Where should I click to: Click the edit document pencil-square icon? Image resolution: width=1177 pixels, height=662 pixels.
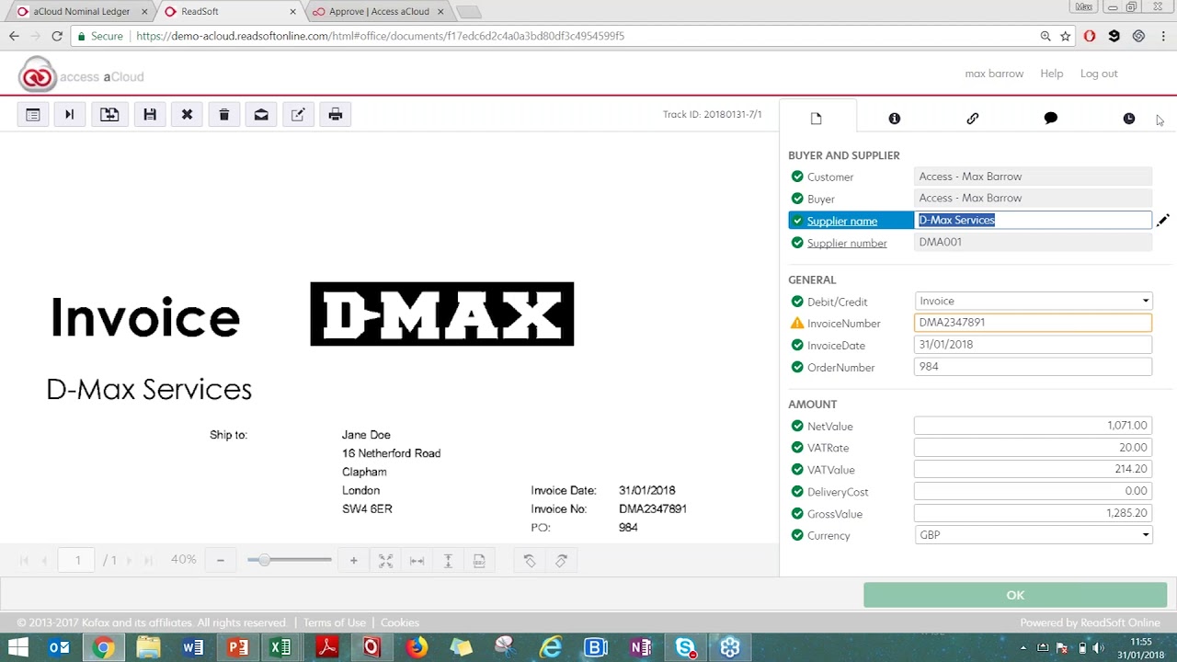tap(298, 114)
